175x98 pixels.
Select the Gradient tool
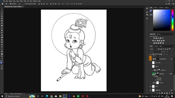[x=2, y=38]
